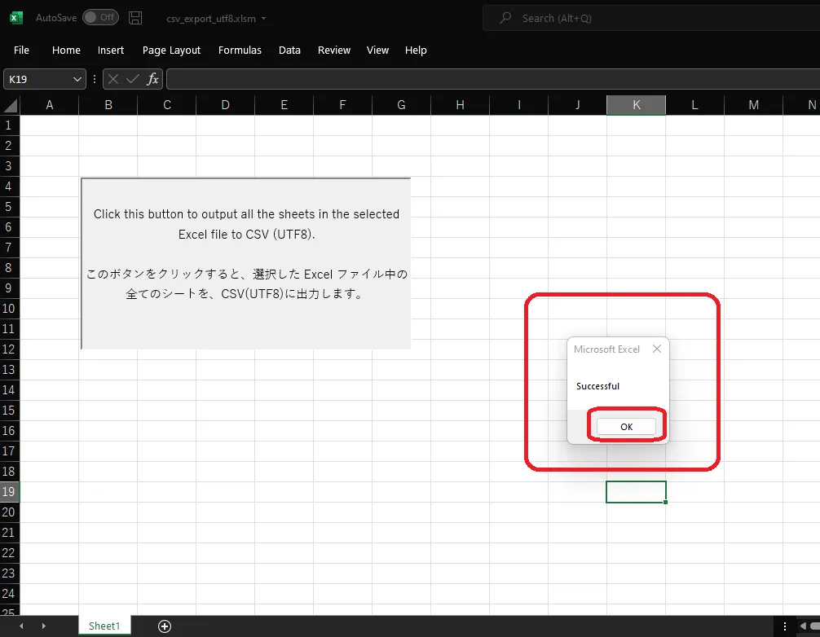Click the formula bar Cancel X icon
The width and height of the screenshot is (820, 637).
tap(113, 79)
